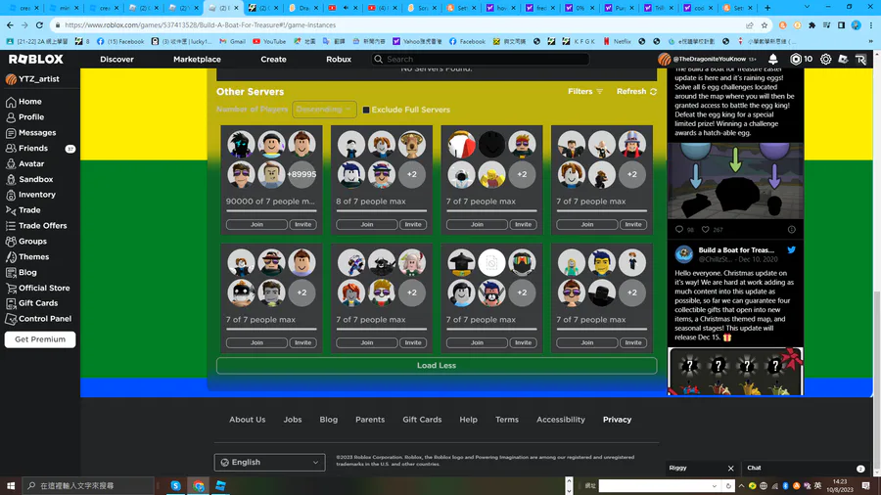Toggle the Exclude Full Servers checkbox
This screenshot has width=881, height=495.
click(x=366, y=110)
